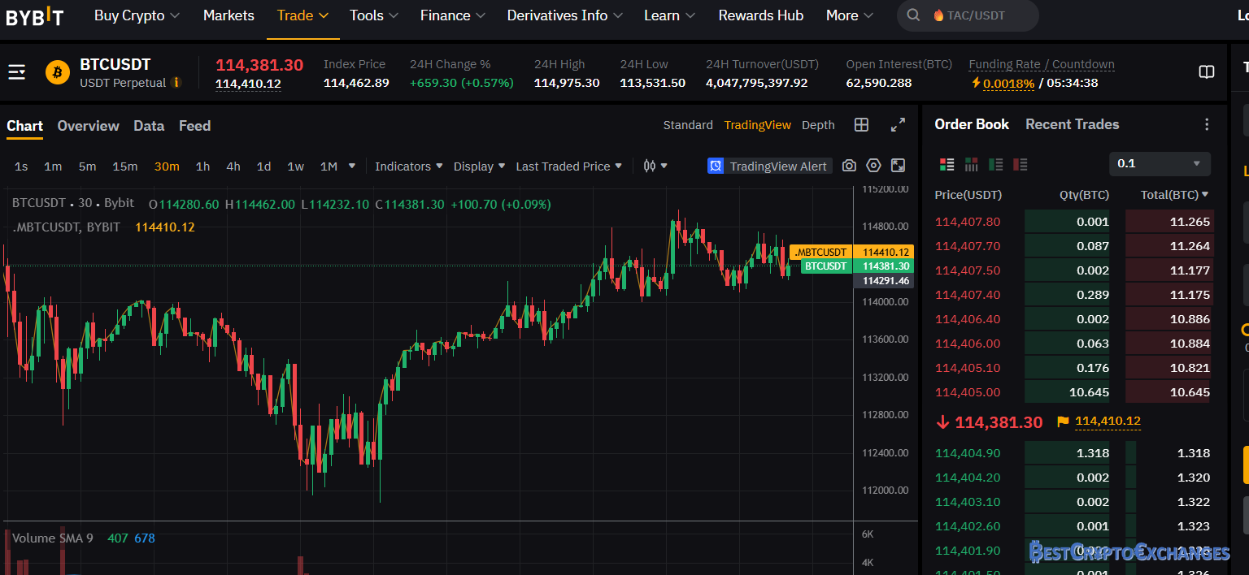Select the 30m timeframe
The image size is (1249, 575).
[x=167, y=166]
